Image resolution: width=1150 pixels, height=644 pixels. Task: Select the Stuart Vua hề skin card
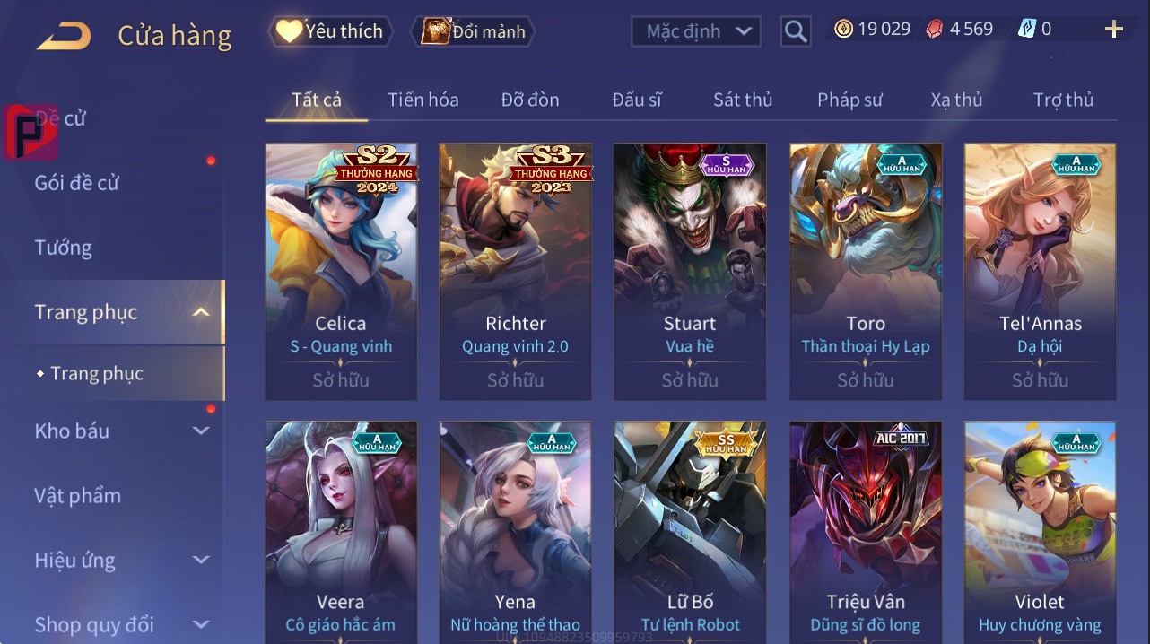click(x=690, y=271)
